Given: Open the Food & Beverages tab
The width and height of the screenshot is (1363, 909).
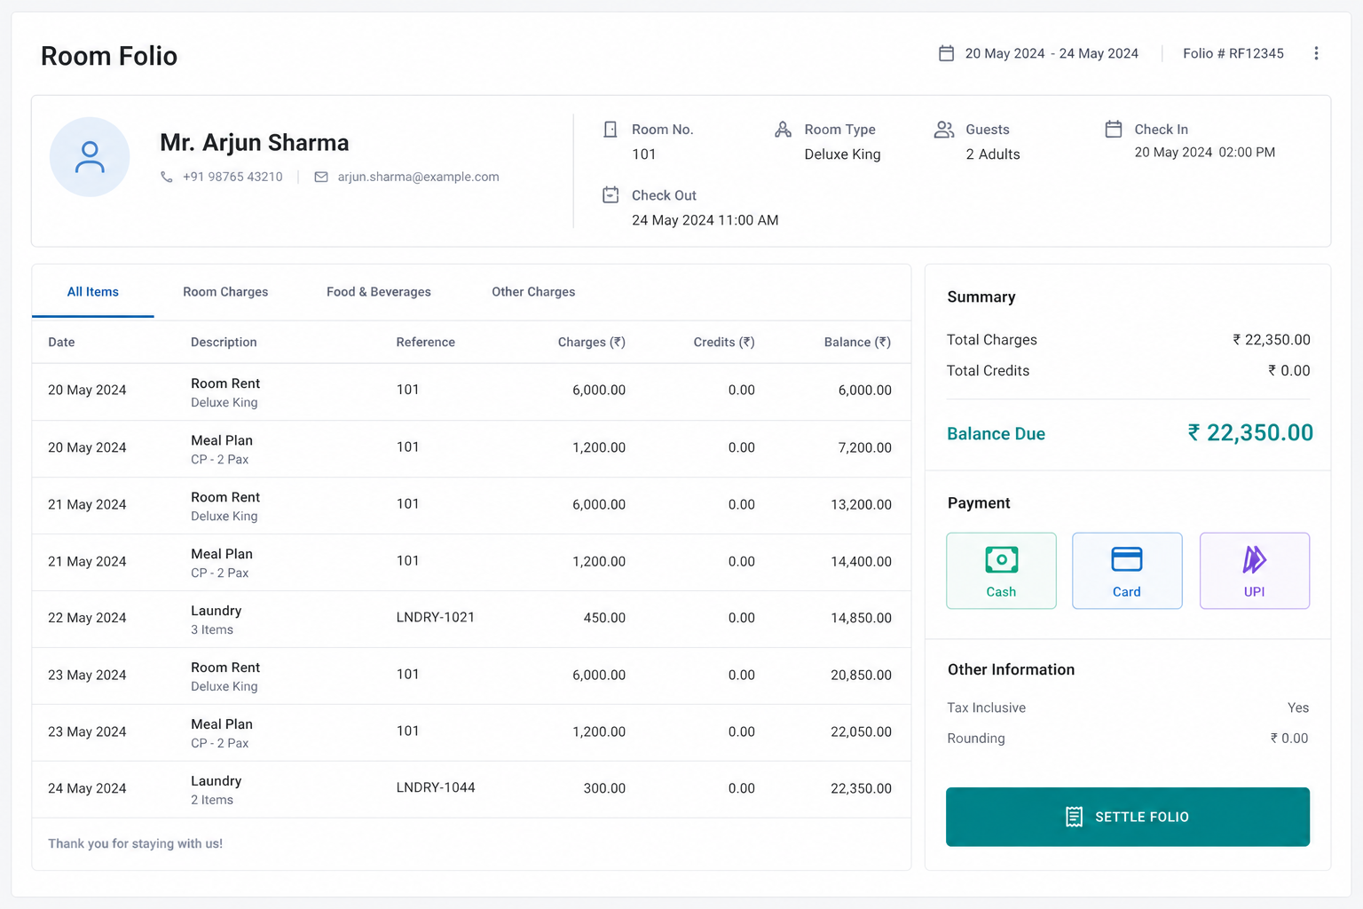Looking at the screenshot, I should [379, 292].
